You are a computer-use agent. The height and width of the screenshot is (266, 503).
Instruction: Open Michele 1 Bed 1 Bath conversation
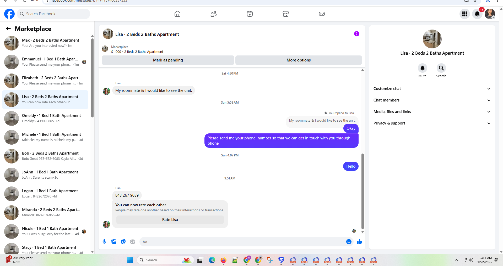(45, 137)
